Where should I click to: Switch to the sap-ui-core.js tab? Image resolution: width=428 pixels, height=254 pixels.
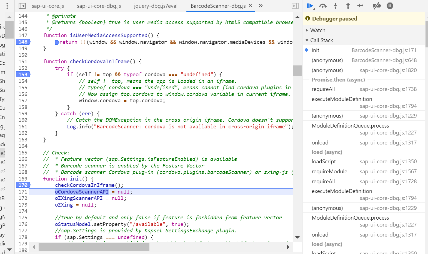tap(48, 6)
